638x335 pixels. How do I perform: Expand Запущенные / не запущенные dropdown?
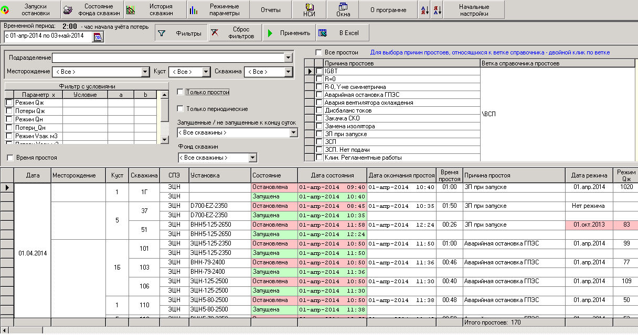(x=293, y=133)
